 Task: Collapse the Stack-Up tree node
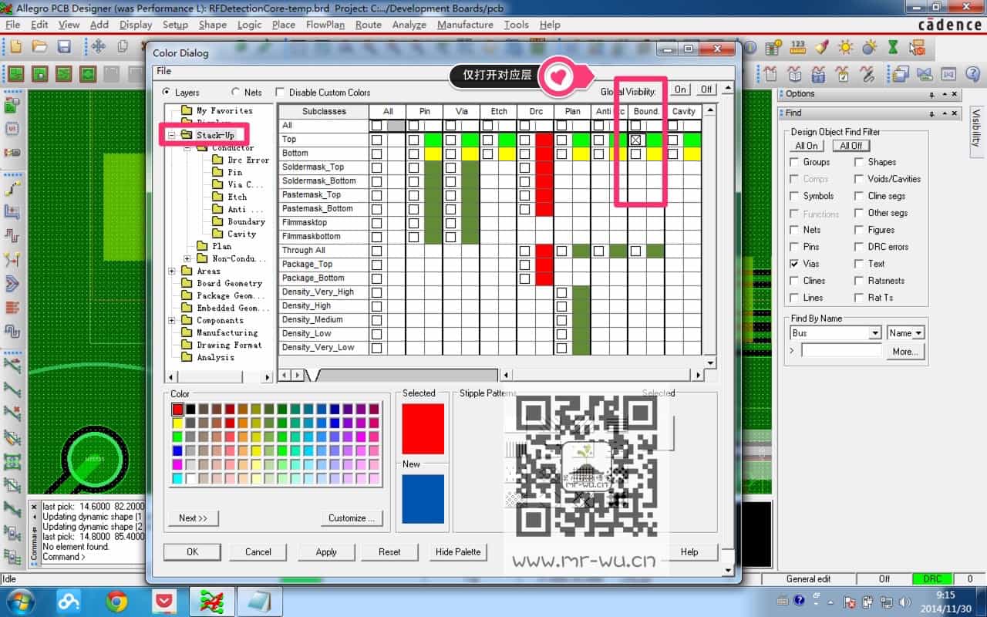tap(172, 135)
